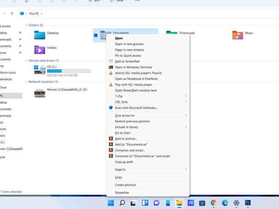Open Widgets from the taskbar

click(x=145, y=203)
